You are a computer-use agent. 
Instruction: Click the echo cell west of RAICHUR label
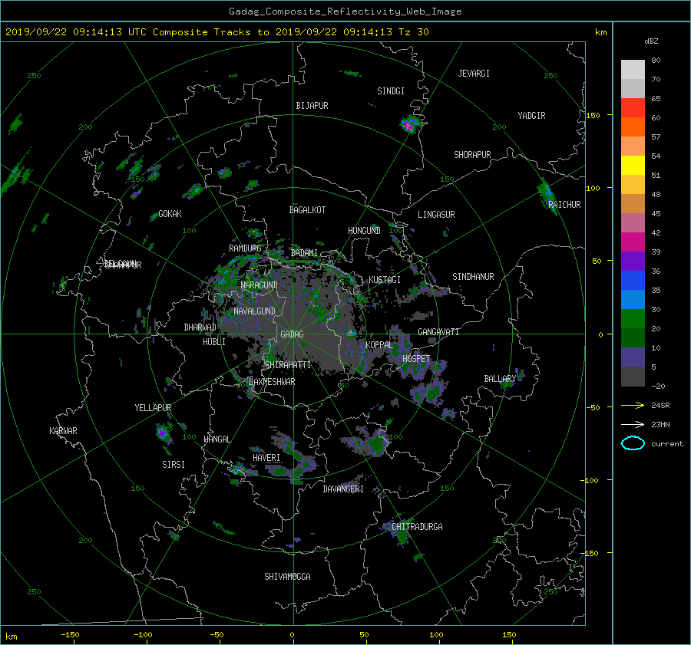tap(547, 194)
